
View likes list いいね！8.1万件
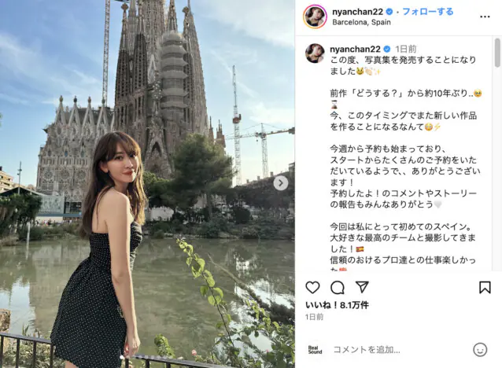coord(337,305)
